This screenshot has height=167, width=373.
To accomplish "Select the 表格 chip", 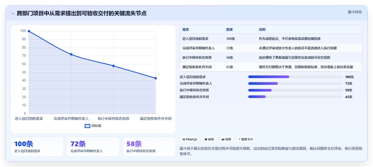I will pyautogui.click(x=209, y=139).
